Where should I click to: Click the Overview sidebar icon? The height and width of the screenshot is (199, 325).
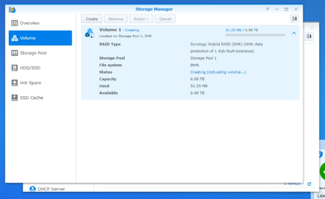[14, 23]
